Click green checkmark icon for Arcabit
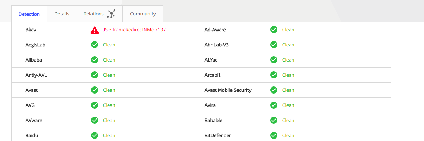Image resolution: width=424 pixels, height=141 pixels. click(x=274, y=75)
